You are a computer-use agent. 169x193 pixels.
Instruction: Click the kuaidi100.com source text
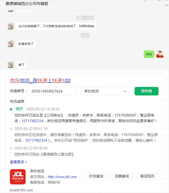[x=22, y=190]
